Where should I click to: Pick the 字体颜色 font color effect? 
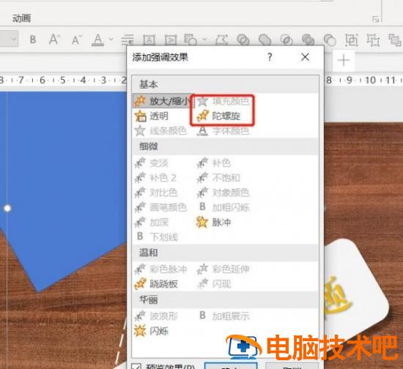coord(223,131)
